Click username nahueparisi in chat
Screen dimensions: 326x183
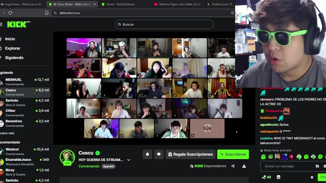[269, 131]
